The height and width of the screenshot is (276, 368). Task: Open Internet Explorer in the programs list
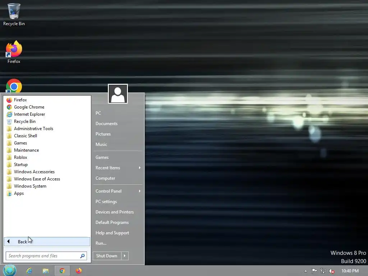coord(47,114)
